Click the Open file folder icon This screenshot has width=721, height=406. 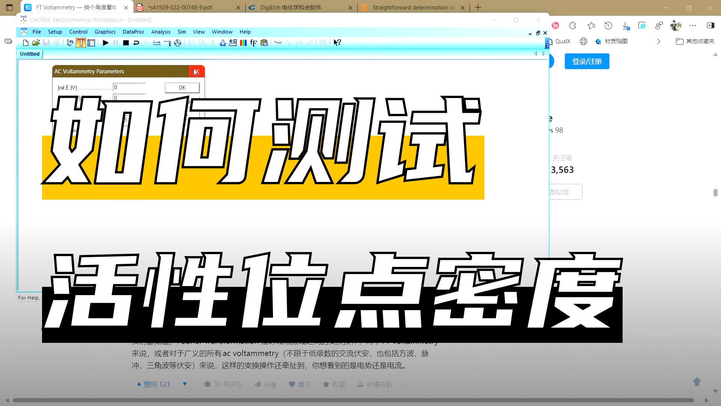tap(36, 43)
